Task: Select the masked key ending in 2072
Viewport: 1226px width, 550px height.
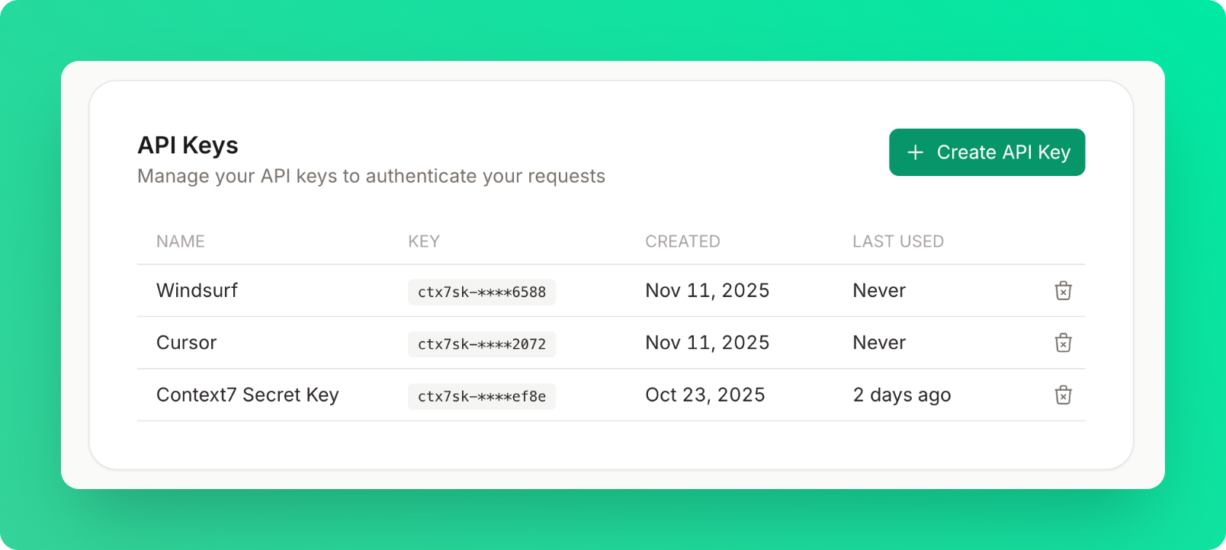Action: (481, 344)
